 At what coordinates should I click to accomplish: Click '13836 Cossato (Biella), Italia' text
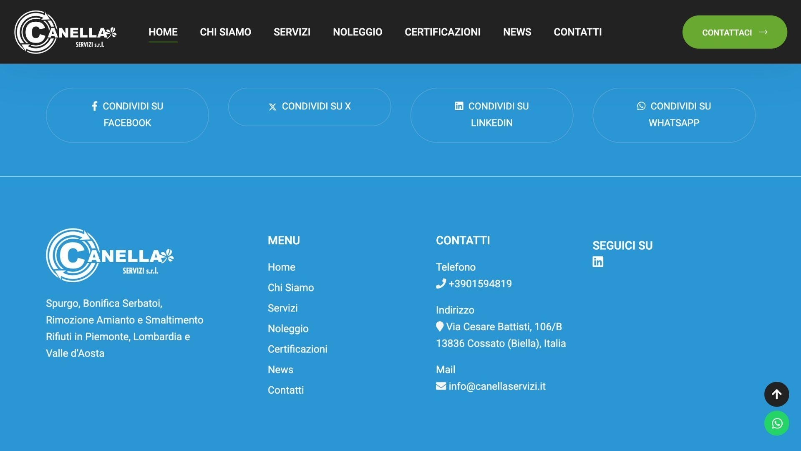(501, 343)
